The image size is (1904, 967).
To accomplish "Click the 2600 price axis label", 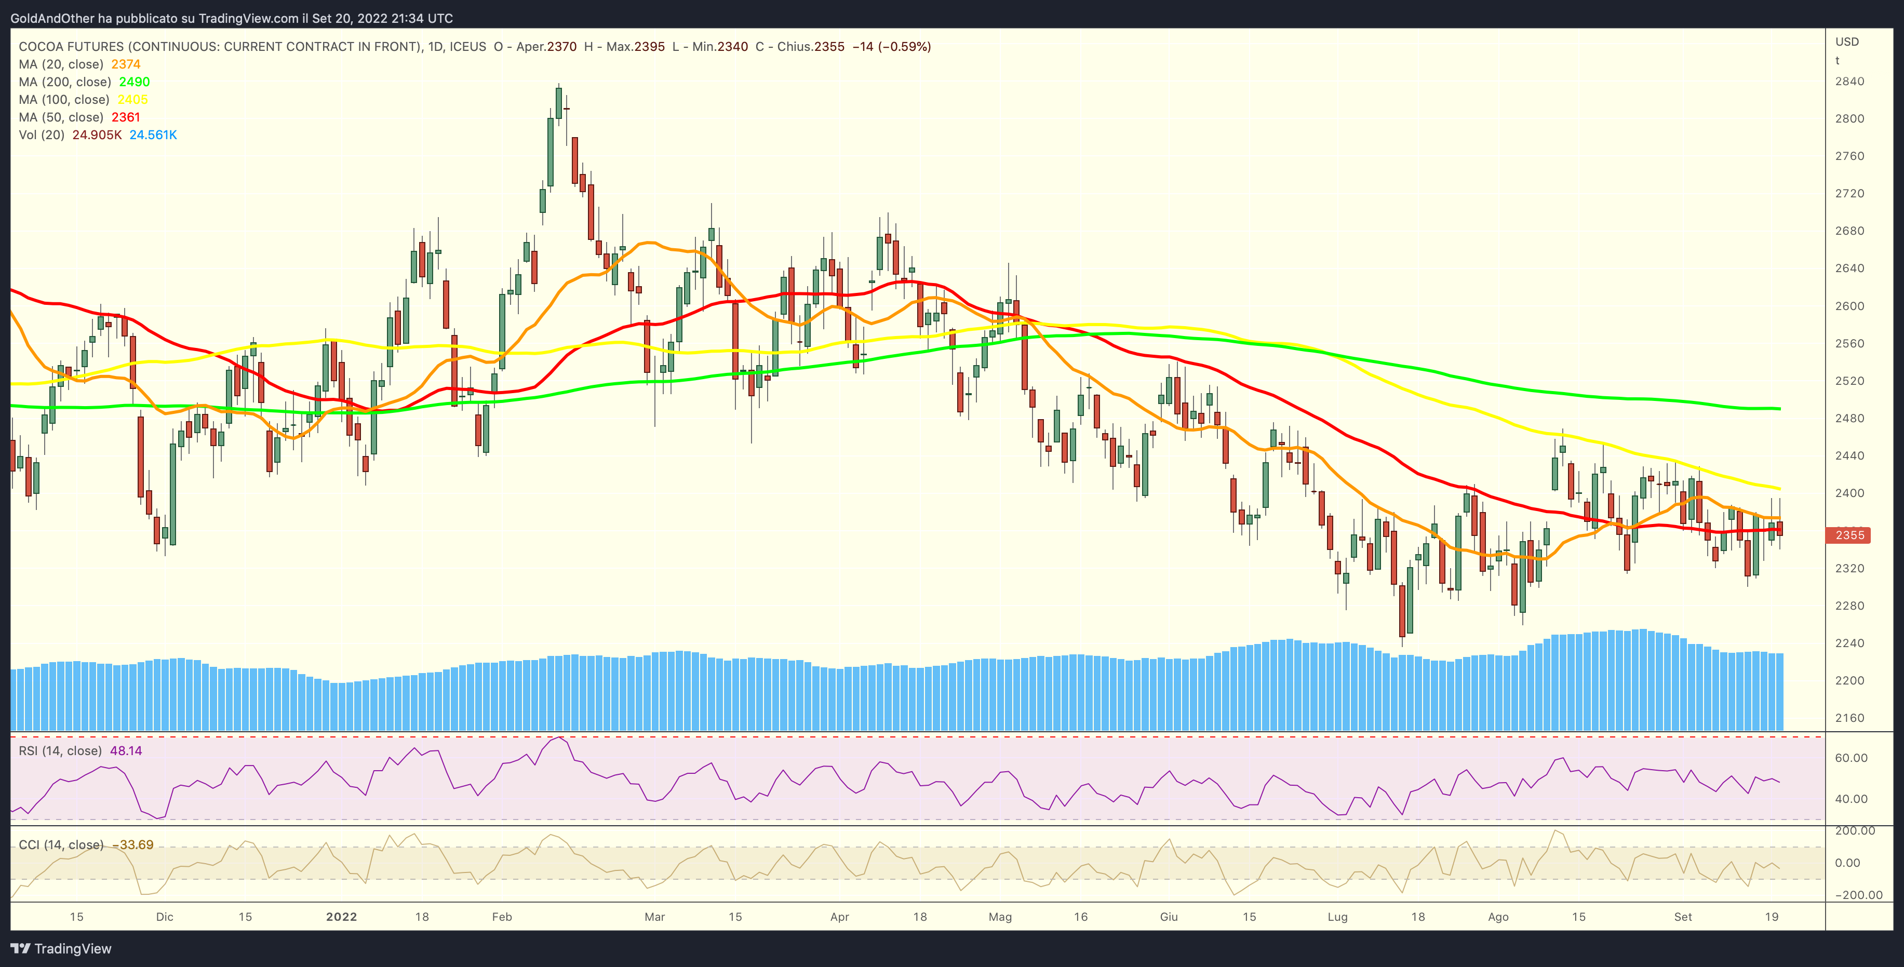I will click(x=1849, y=306).
